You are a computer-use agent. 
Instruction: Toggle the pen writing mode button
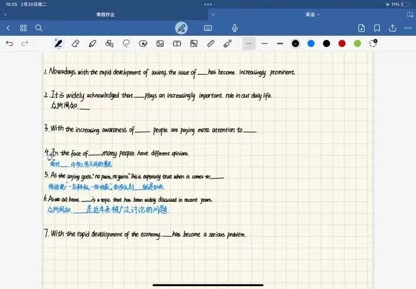coord(182,28)
